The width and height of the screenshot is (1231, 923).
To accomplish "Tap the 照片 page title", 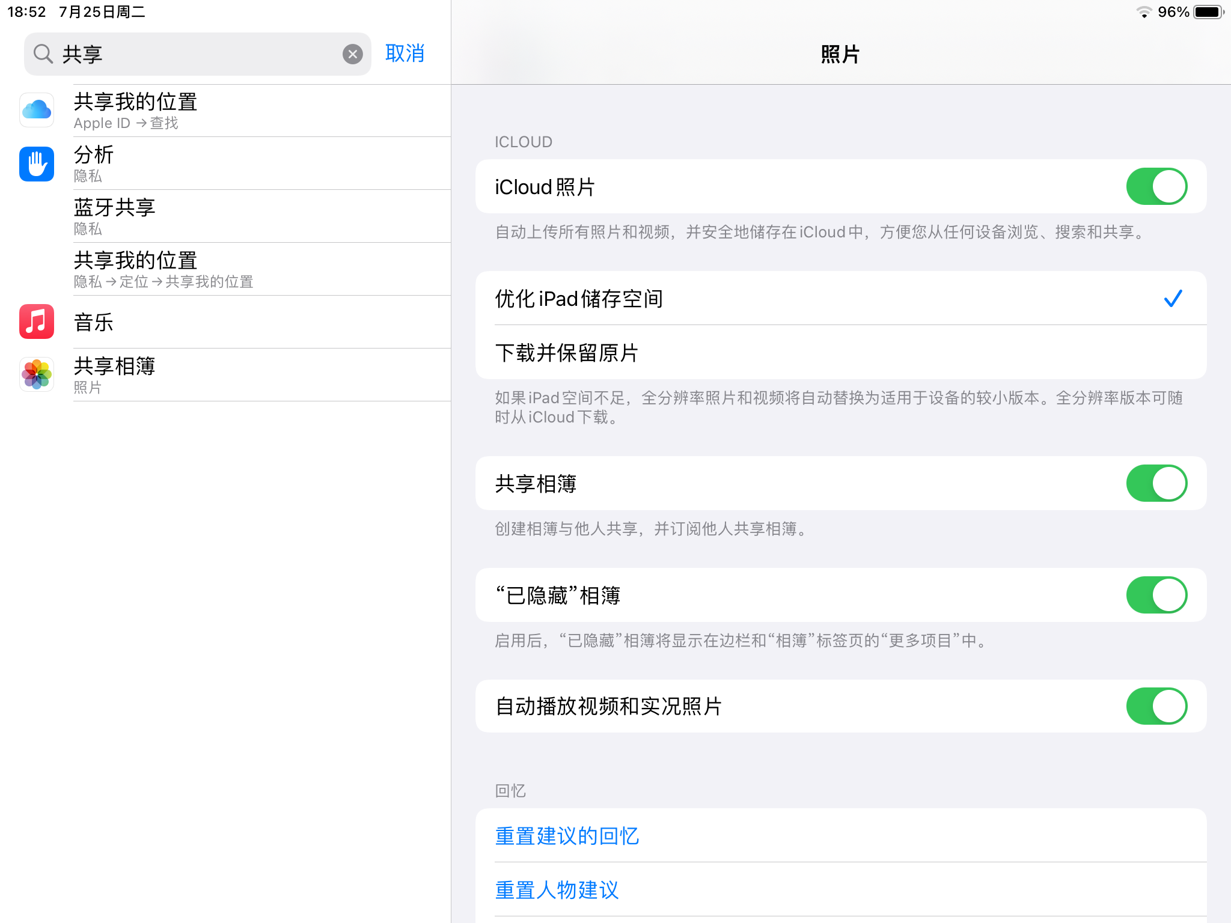I will coord(840,55).
